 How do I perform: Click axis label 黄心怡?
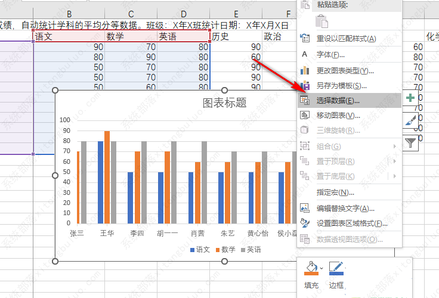[x=258, y=234]
